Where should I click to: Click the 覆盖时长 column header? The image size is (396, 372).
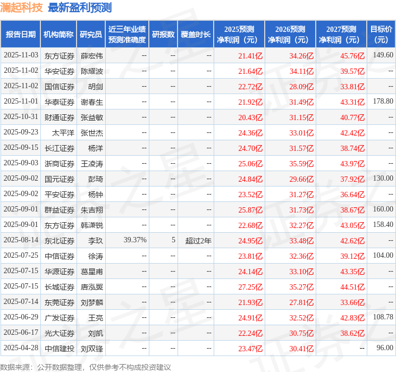196,35
